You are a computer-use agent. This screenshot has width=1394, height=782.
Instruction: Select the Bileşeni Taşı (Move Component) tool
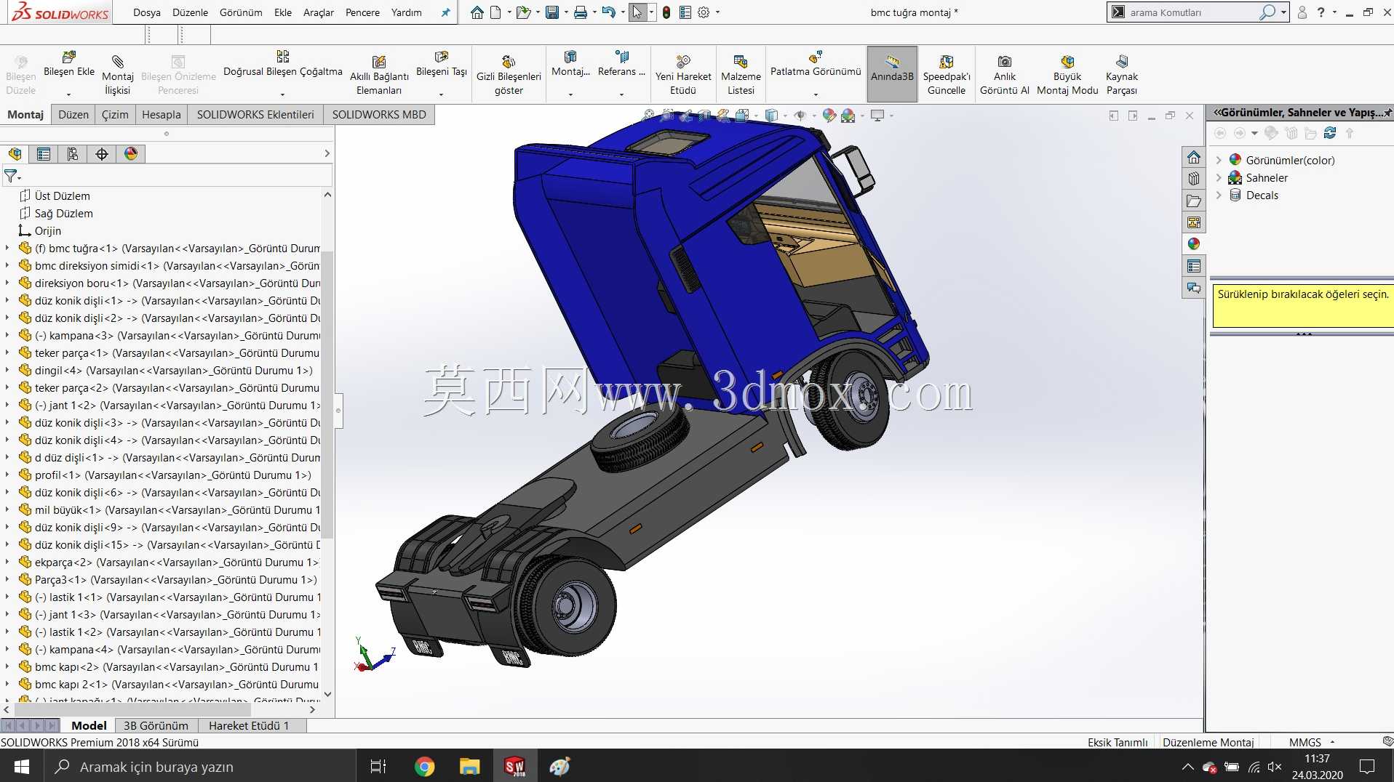[442, 64]
